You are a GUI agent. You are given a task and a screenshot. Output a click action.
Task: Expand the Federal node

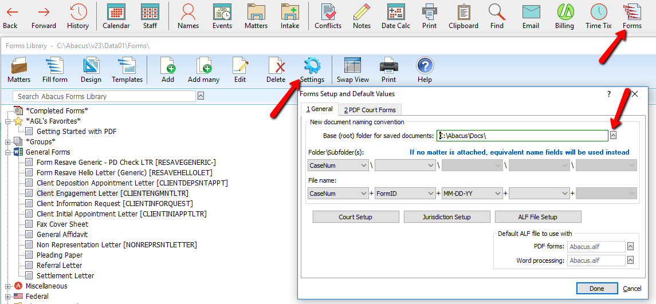pyautogui.click(x=8, y=297)
